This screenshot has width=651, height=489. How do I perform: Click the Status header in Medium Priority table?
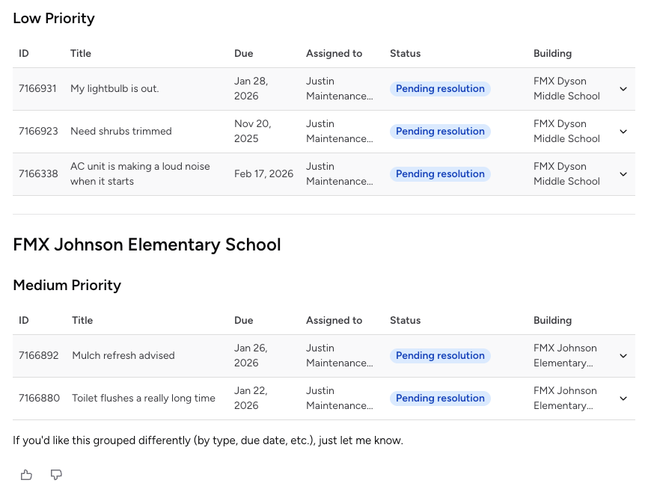coord(405,321)
